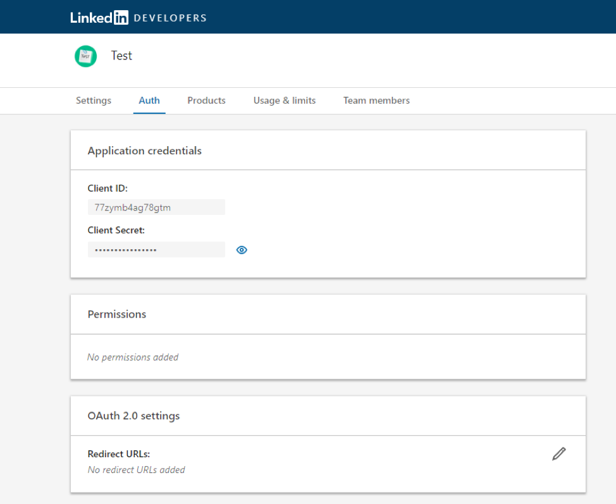The height and width of the screenshot is (504, 616).
Task: Click the DEVELOPERS text in header
Action: (x=170, y=18)
